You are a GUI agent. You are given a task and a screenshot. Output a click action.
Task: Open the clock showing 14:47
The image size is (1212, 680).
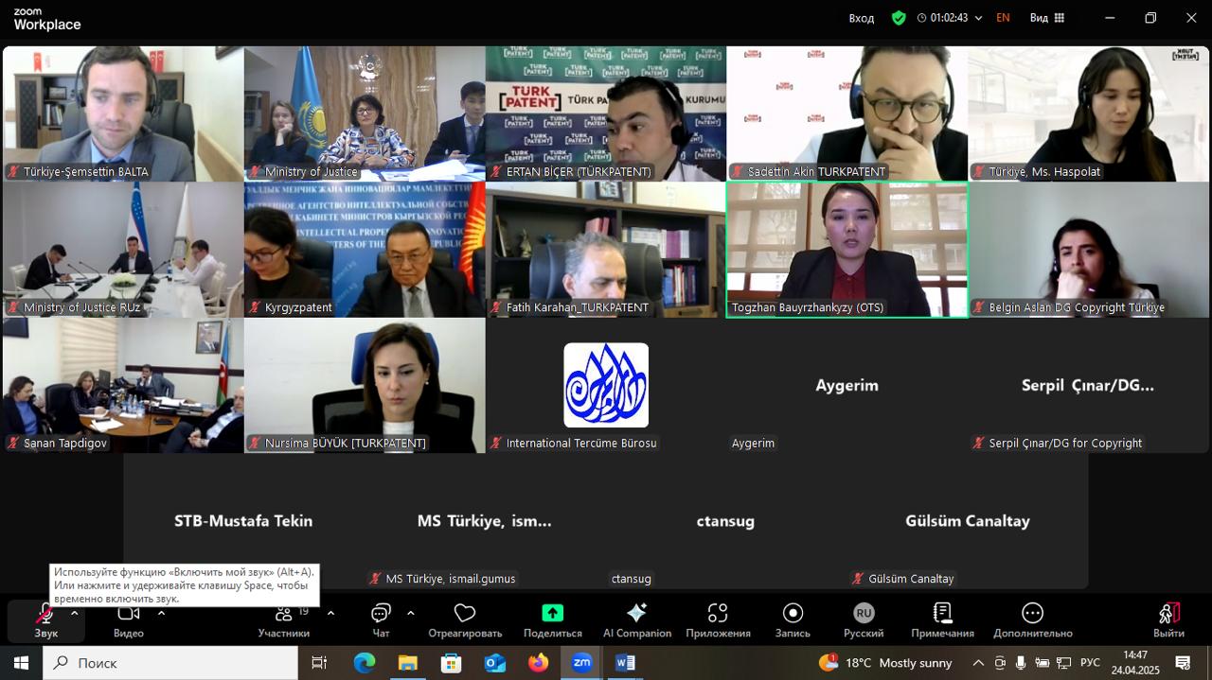[1135, 663]
